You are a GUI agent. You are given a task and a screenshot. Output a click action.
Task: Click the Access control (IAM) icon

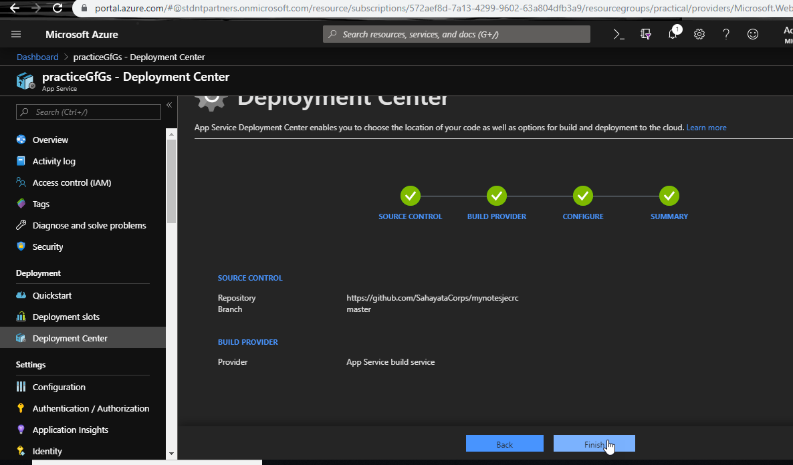point(21,182)
